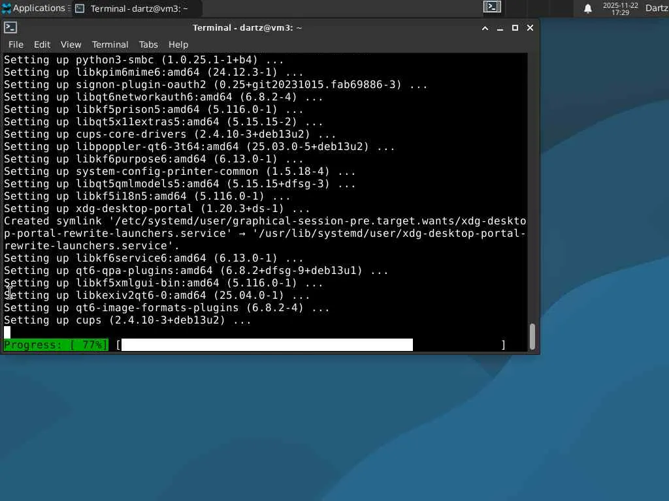Roll up the terminal window with the arrow icon
Image resolution: width=669 pixels, height=501 pixels.
click(485, 28)
